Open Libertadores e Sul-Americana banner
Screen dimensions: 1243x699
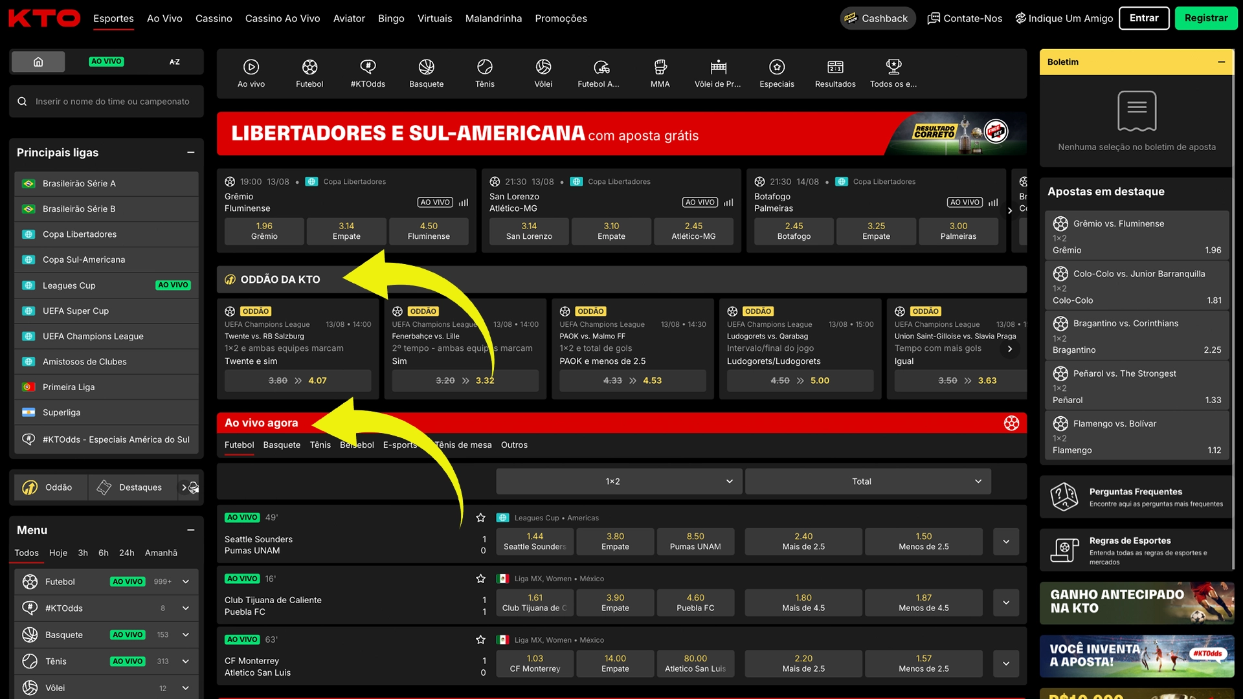621,134
